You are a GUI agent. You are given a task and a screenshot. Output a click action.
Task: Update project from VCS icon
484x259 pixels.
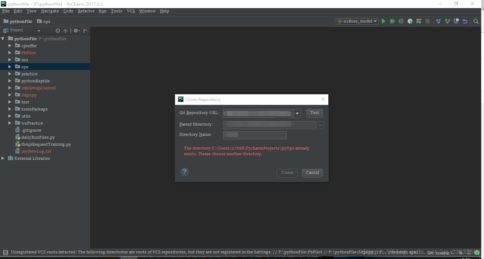coord(439,21)
